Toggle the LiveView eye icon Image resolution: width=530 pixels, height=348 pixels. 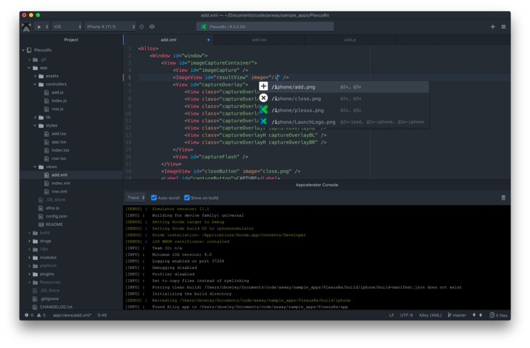[x=152, y=27]
